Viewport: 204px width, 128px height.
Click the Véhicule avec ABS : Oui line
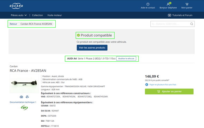[53, 82]
